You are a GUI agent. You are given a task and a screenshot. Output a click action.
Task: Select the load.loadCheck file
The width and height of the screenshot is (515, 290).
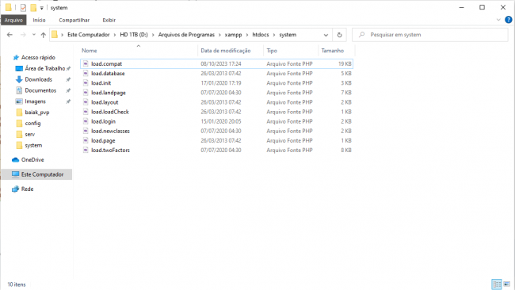(216, 112)
